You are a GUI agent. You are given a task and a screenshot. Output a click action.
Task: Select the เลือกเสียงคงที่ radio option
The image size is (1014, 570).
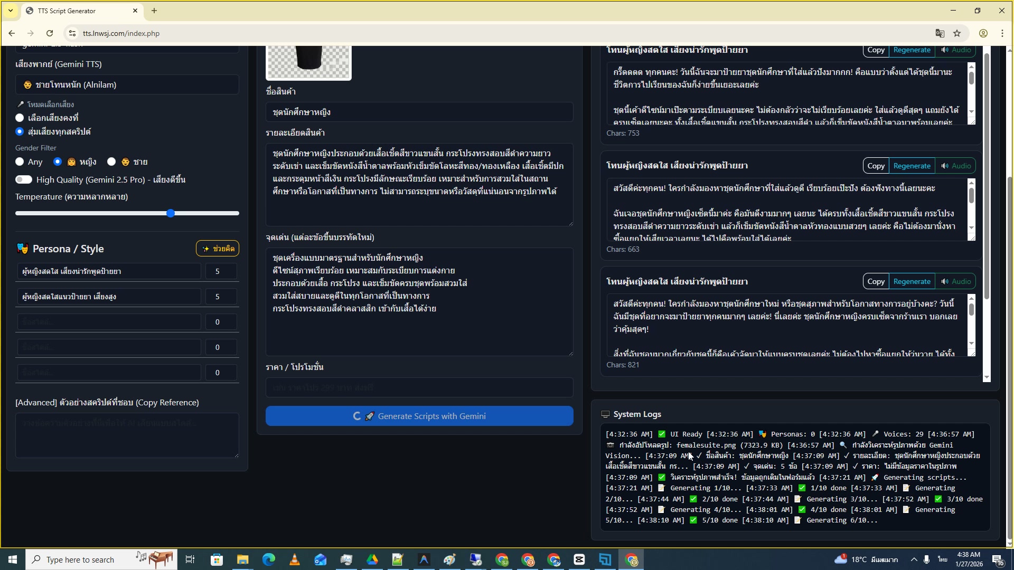tap(20, 118)
